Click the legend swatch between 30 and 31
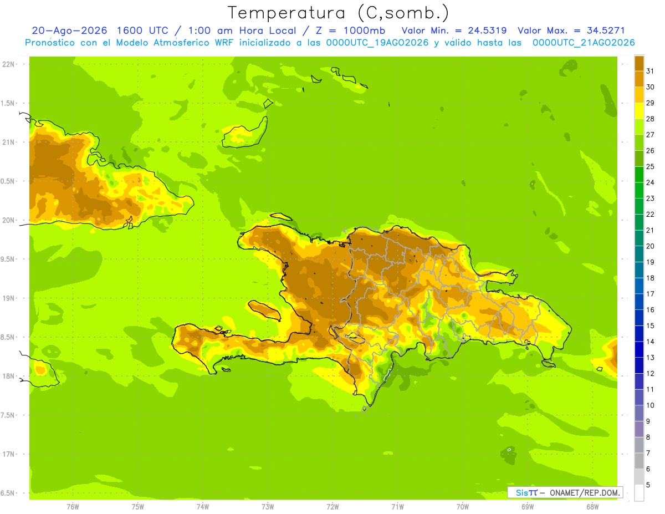 [639, 78]
